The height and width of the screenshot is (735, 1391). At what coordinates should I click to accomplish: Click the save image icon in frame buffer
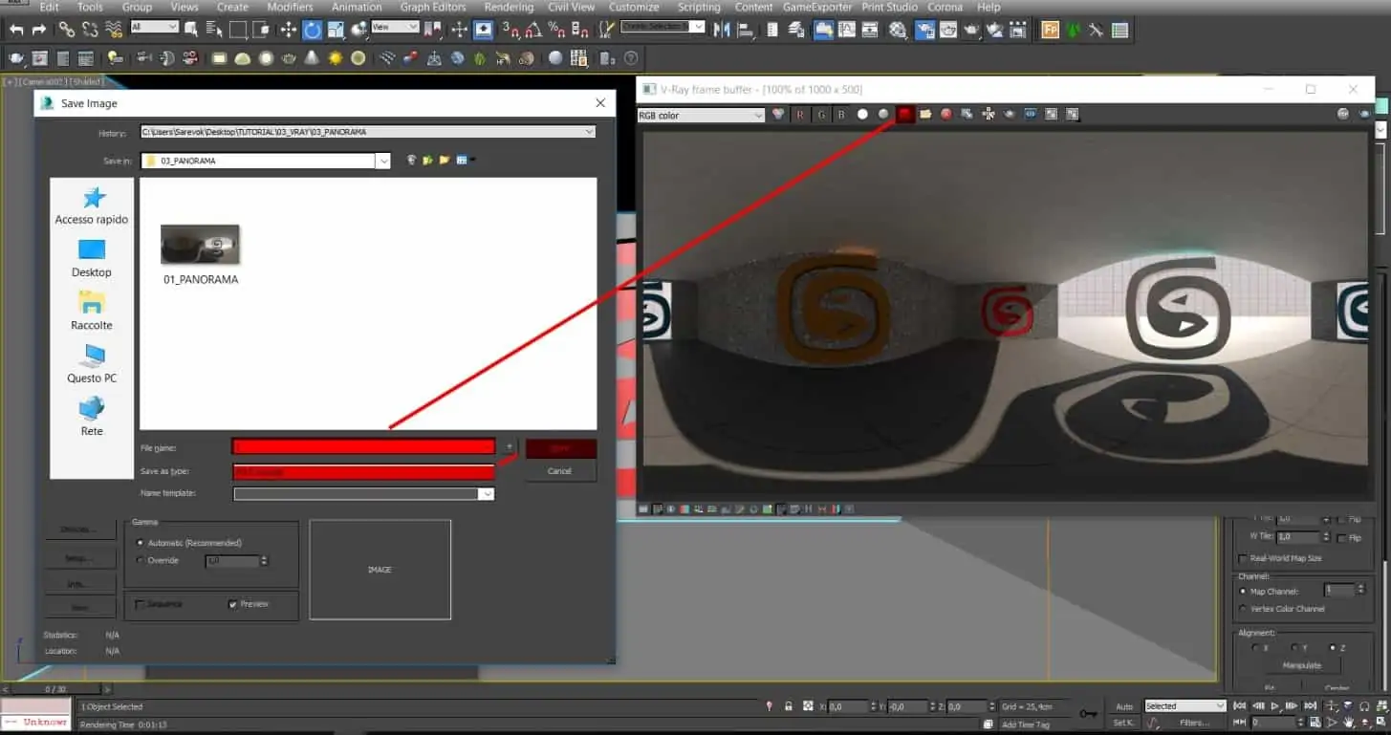(x=904, y=115)
